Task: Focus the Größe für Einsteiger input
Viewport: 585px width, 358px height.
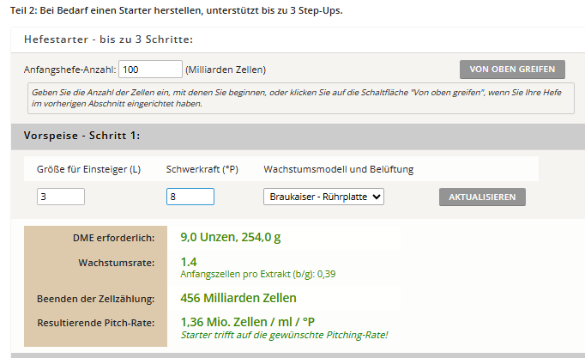Action: coord(61,197)
